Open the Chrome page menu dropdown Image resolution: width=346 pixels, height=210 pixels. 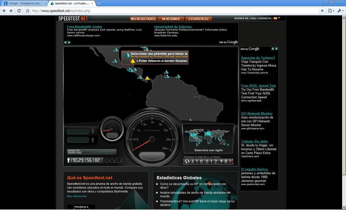(x=331, y=10)
